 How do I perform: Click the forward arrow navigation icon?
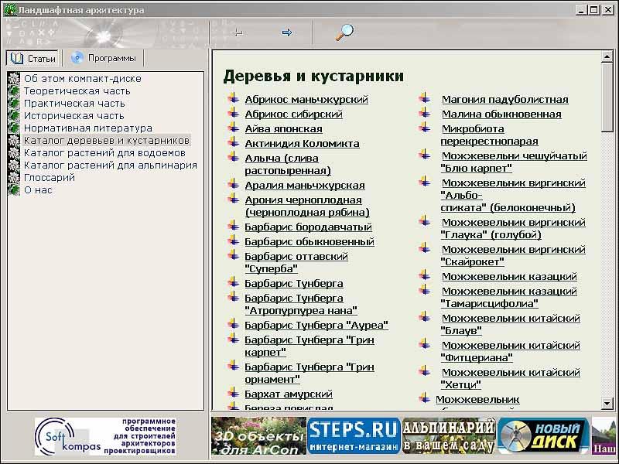pos(286,32)
